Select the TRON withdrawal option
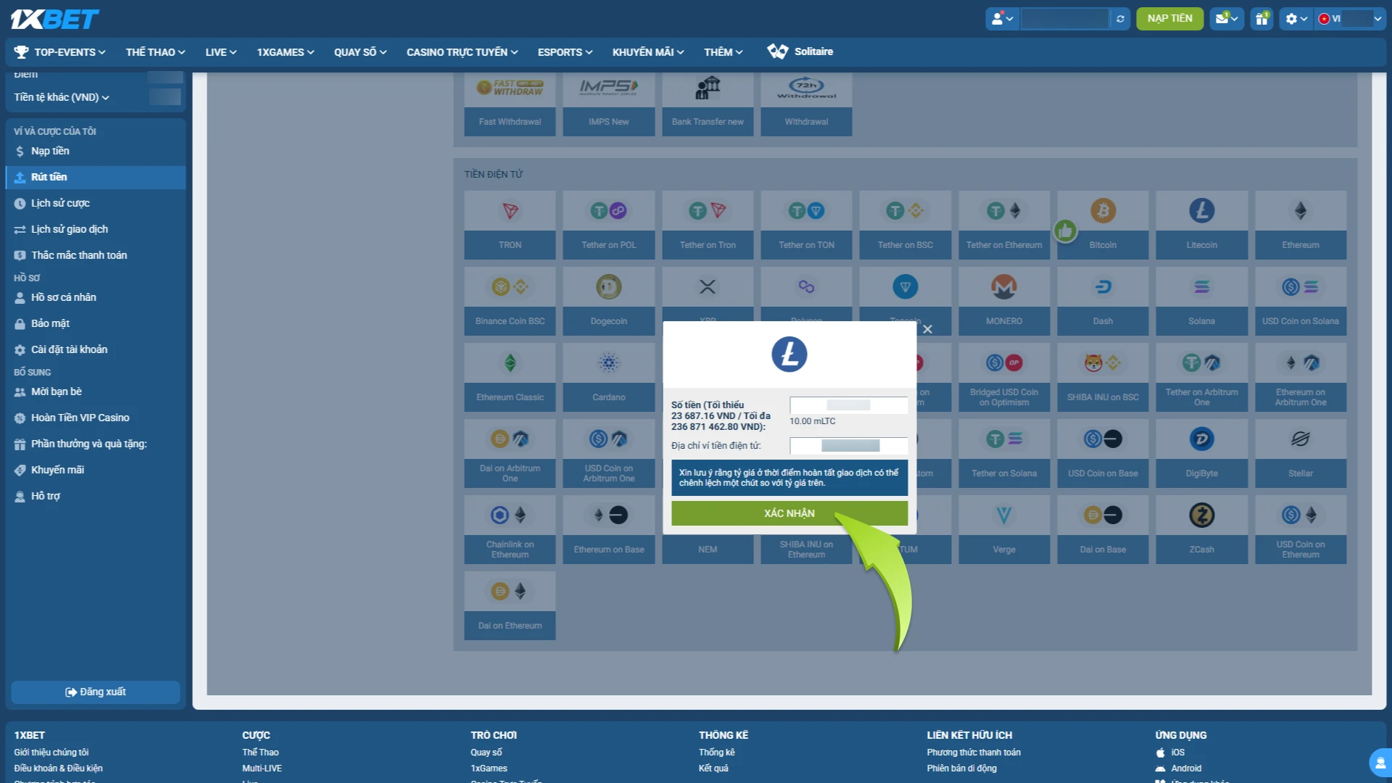Screen dimensions: 1392x783 tap(510, 225)
